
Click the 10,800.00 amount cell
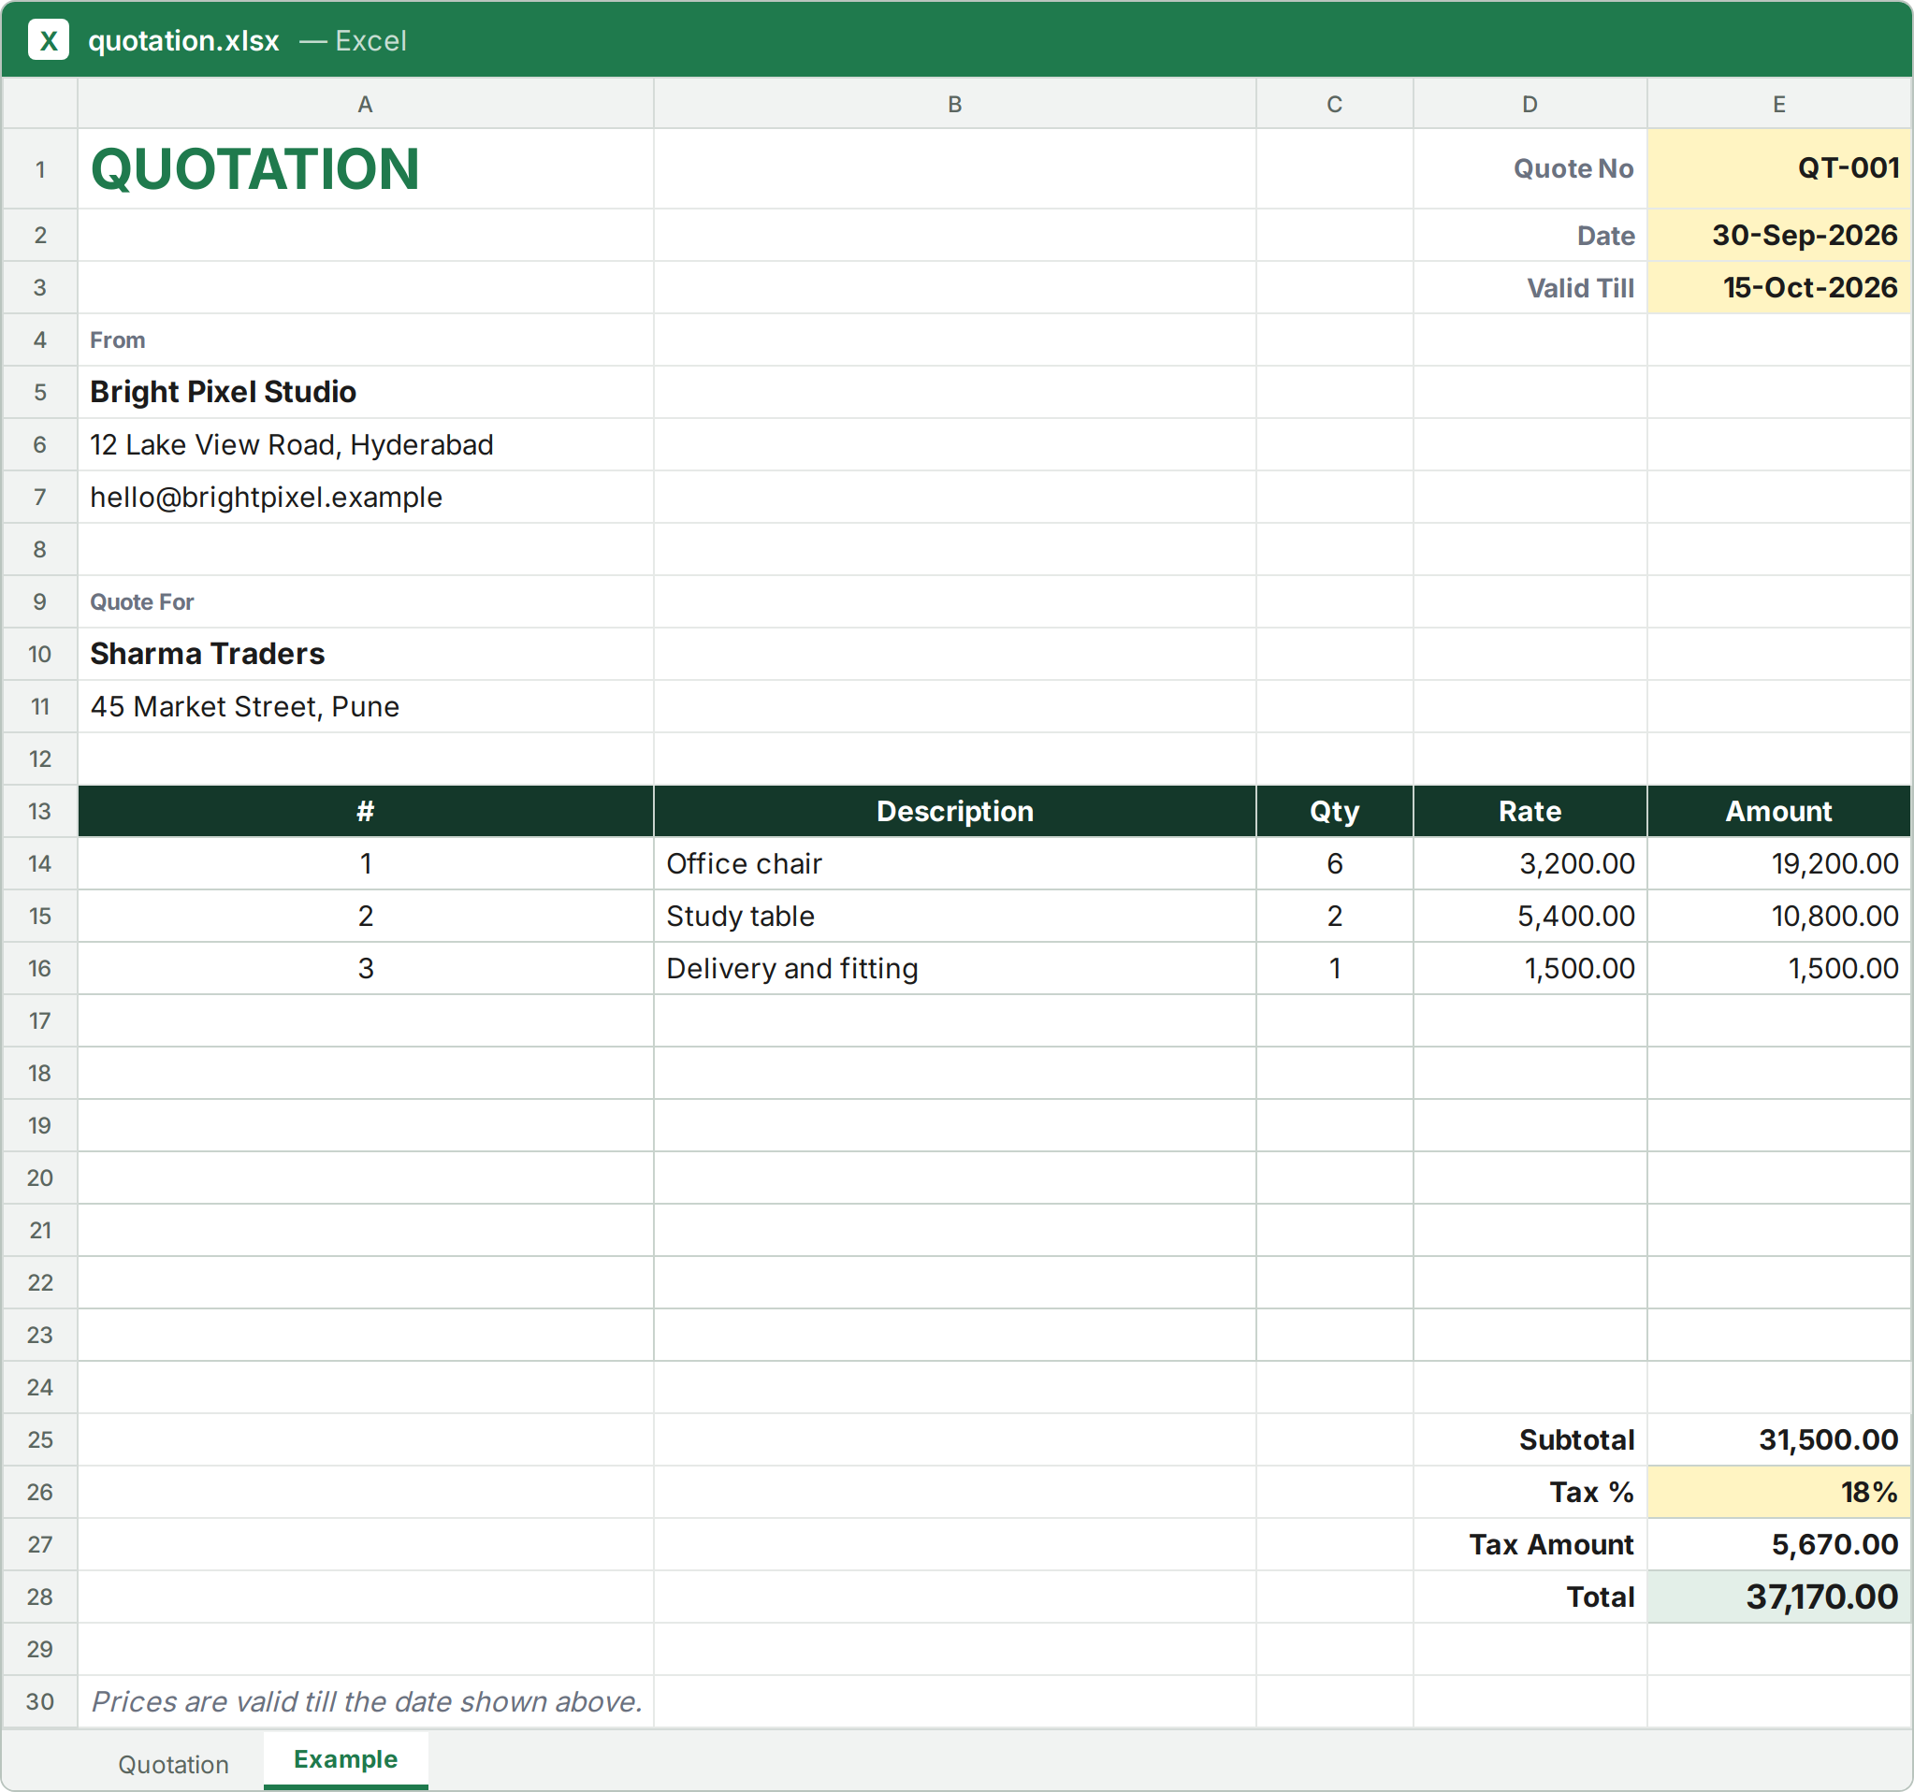1779,916
